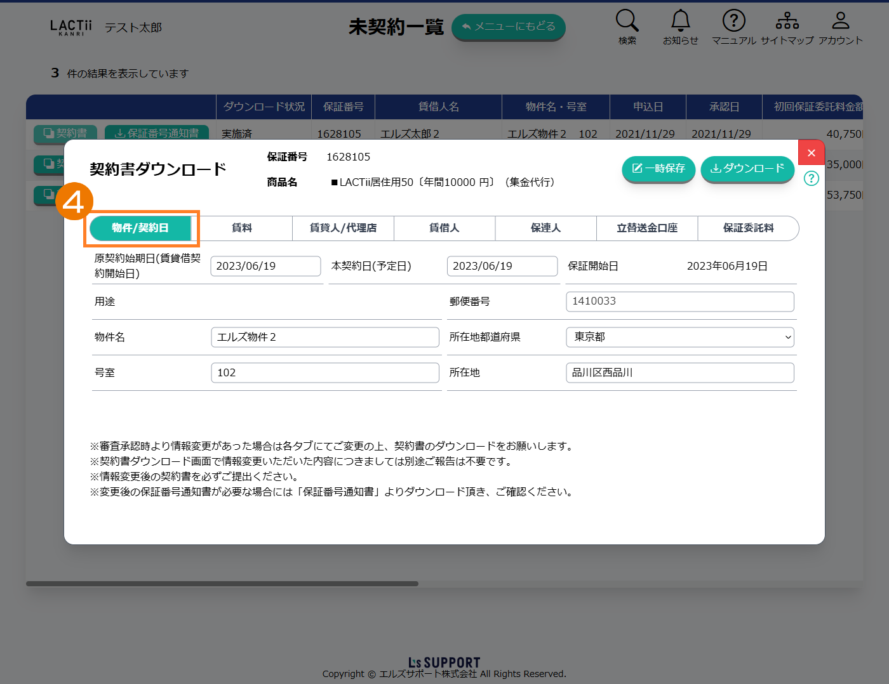
Task: Open the sitemap icon
Action: point(787,21)
